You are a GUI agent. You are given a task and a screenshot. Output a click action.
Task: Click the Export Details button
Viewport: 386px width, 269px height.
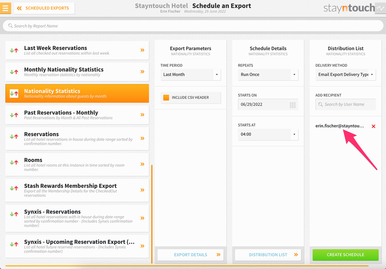coord(190,255)
